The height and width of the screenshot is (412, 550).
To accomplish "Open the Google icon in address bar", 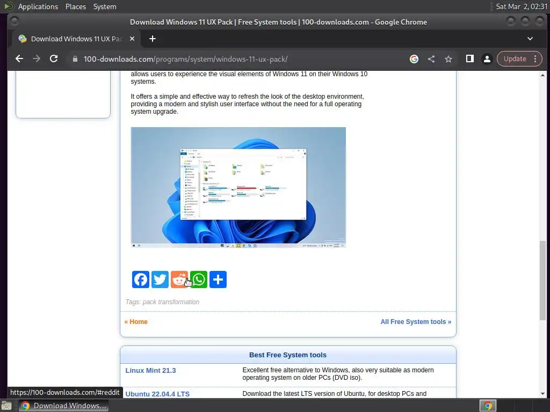I will pyautogui.click(x=414, y=59).
